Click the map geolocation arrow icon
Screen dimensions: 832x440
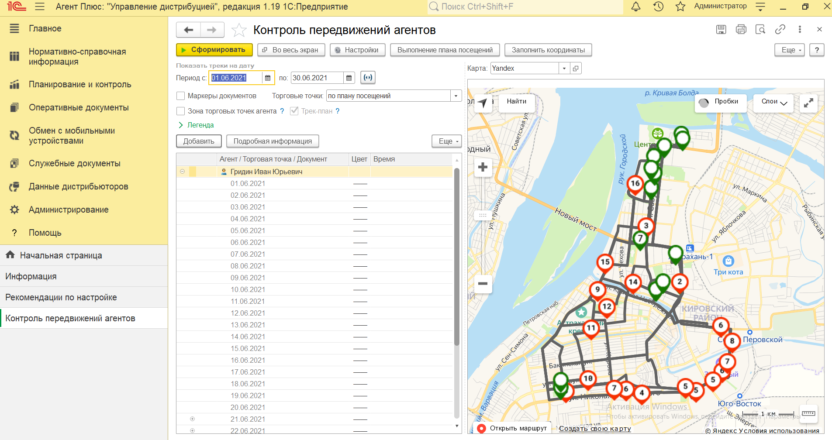click(x=483, y=103)
